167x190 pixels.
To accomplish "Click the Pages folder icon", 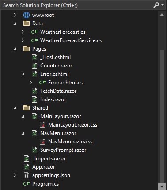I will point(27,49).
